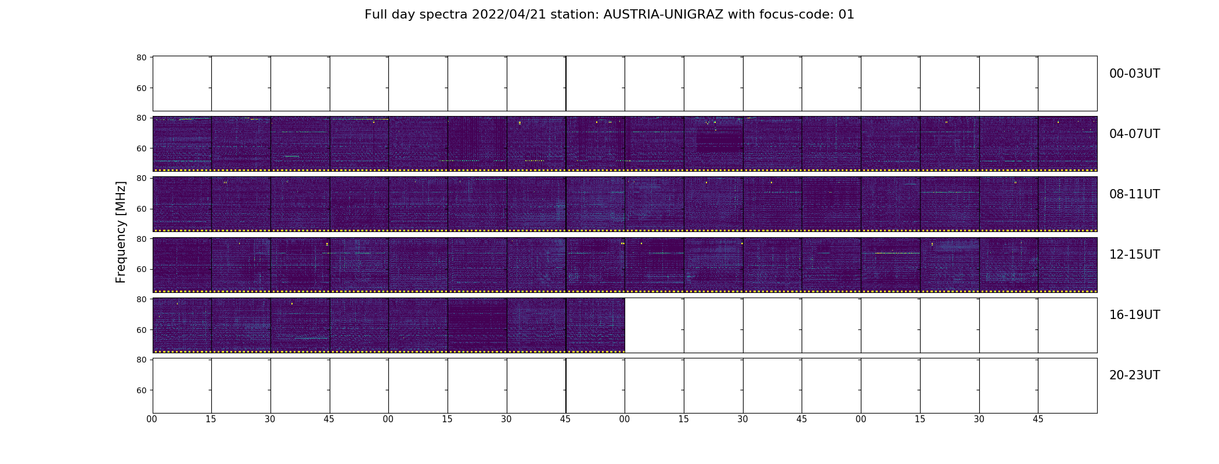
Task: Click the 60 tick of the 12-15UT row
Action: 141,269
